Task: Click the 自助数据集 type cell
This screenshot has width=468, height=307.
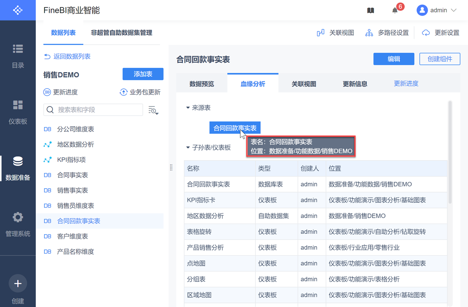Action: point(277,216)
